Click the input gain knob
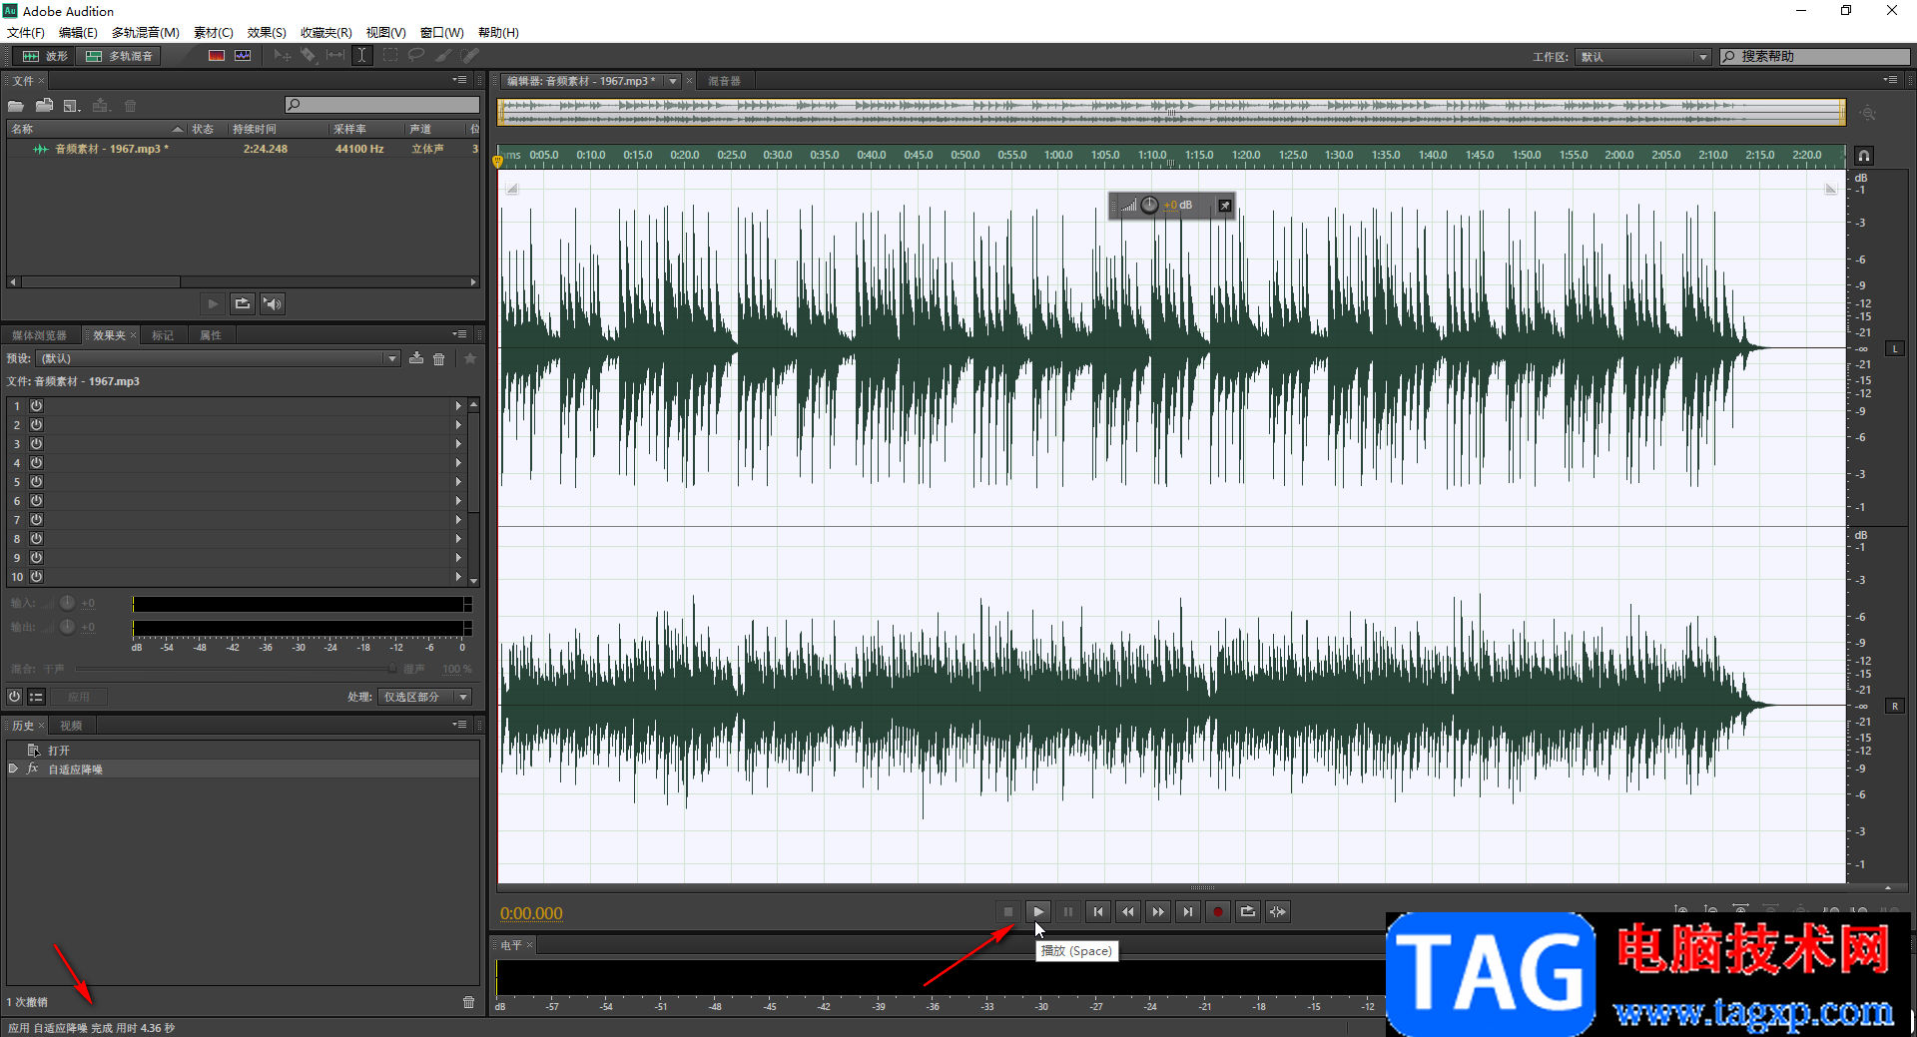 [67, 603]
